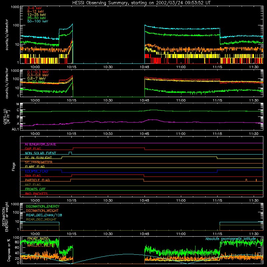Image resolution: width=267 pixels, height=267 pixels.
Task: Click the "GOES-10 [W m-2]" axis label
Action: (7, 116)
